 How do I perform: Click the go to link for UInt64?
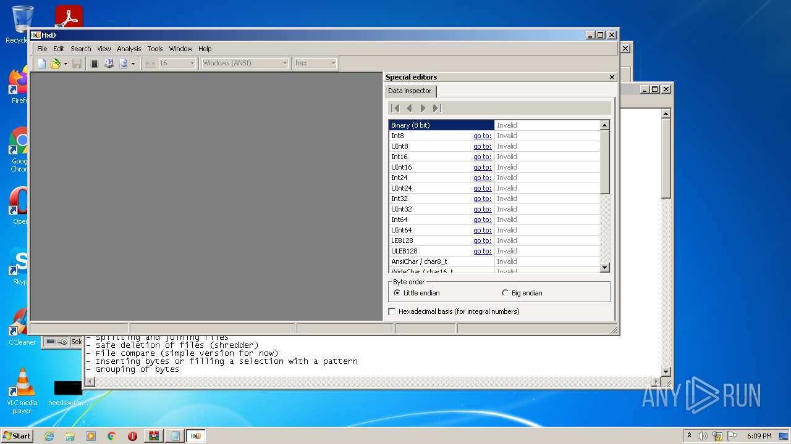tap(482, 230)
